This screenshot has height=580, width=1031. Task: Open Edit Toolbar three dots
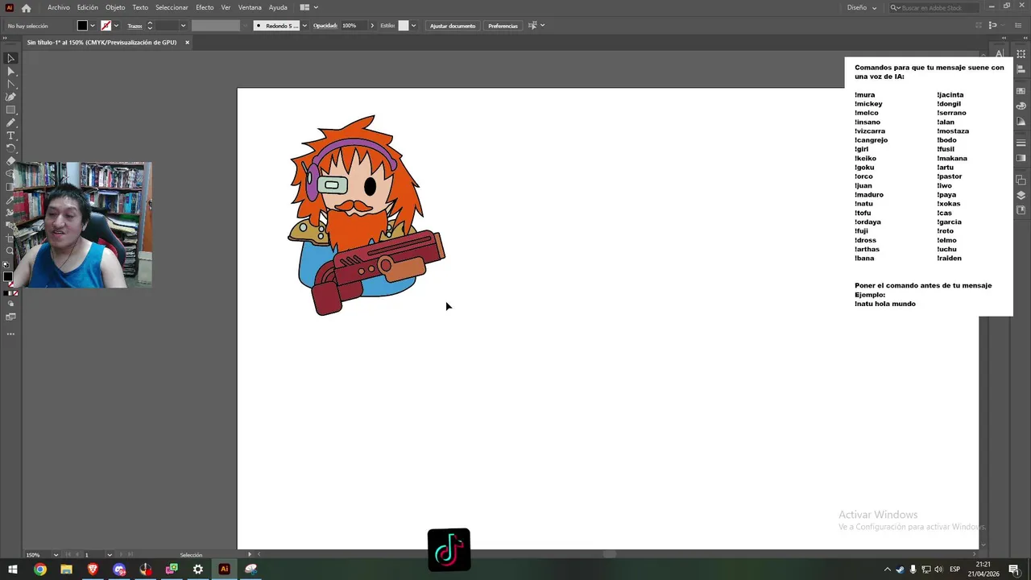click(x=10, y=333)
